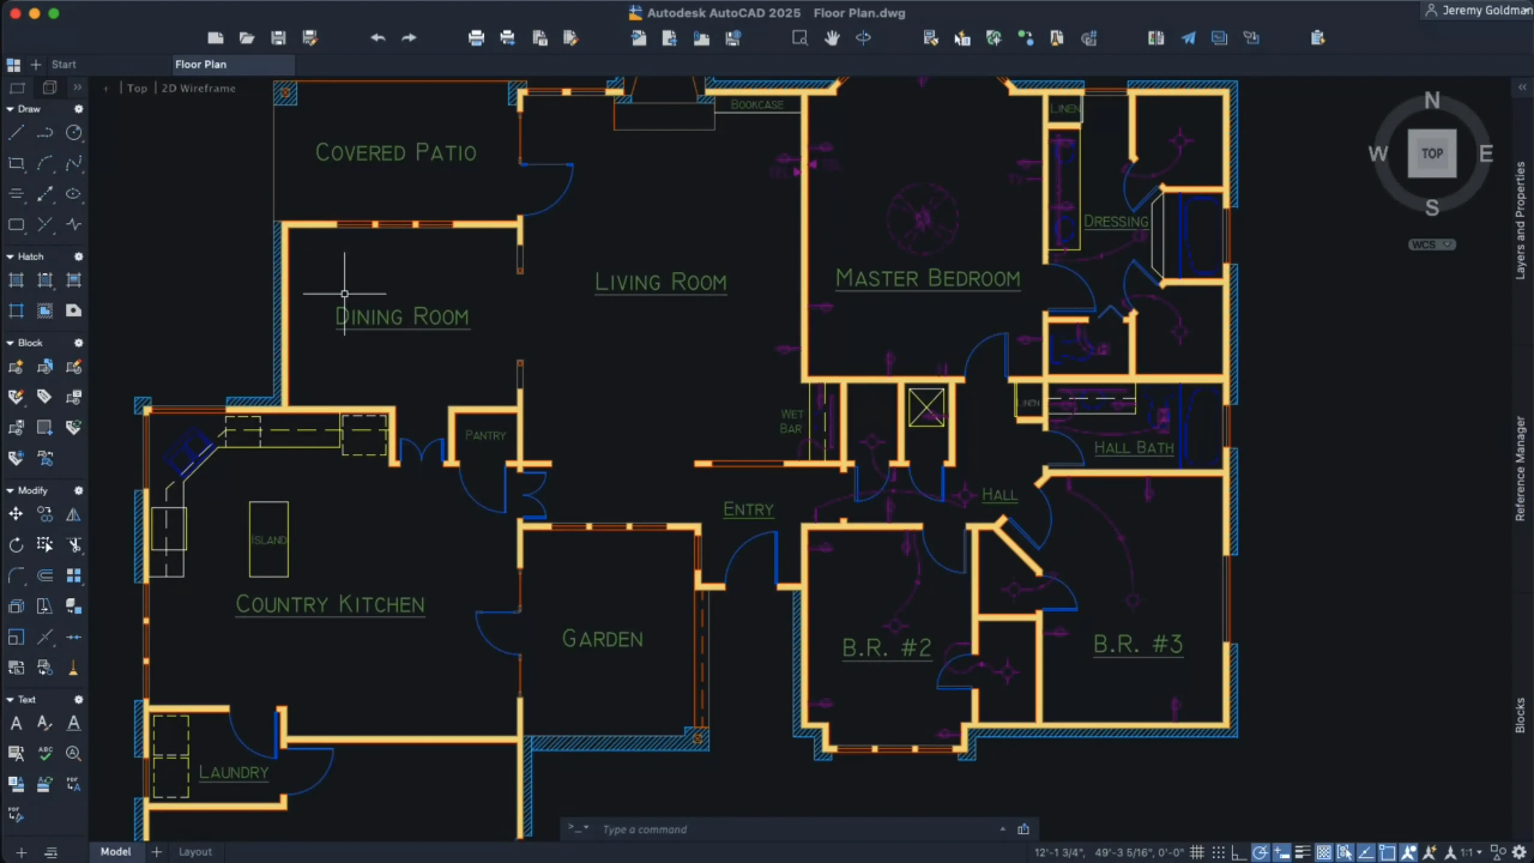Select the Trim tool in Modify panel
Image resolution: width=1534 pixels, height=863 pixels.
coord(73,545)
